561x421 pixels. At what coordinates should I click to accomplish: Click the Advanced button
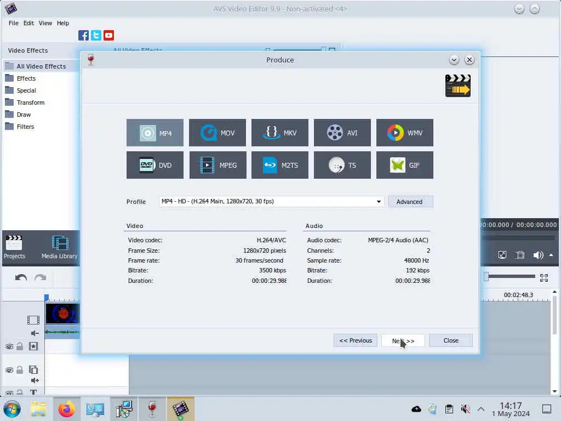411,202
